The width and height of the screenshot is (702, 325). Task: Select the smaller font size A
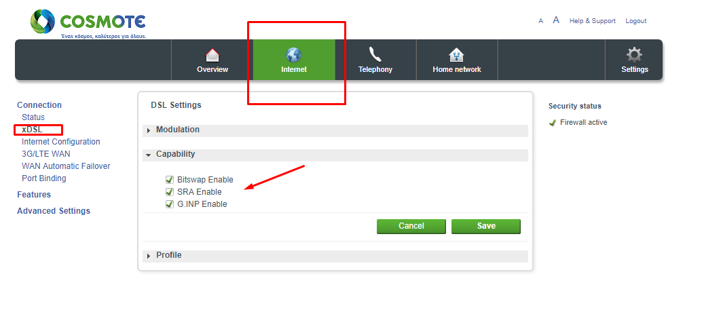541,21
